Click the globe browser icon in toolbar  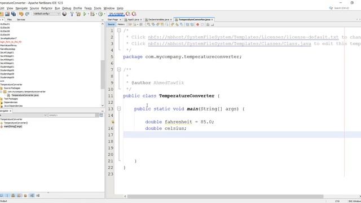pos(64,14)
